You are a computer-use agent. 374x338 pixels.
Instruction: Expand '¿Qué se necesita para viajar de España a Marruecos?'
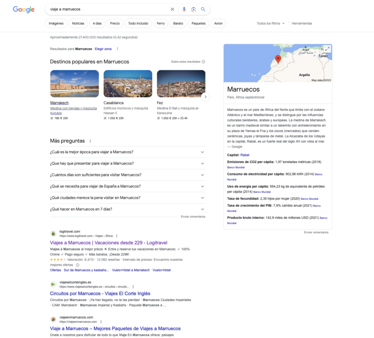tap(128, 187)
